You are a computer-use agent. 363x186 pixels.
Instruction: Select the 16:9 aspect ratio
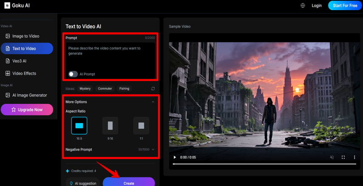coord(79,126)
